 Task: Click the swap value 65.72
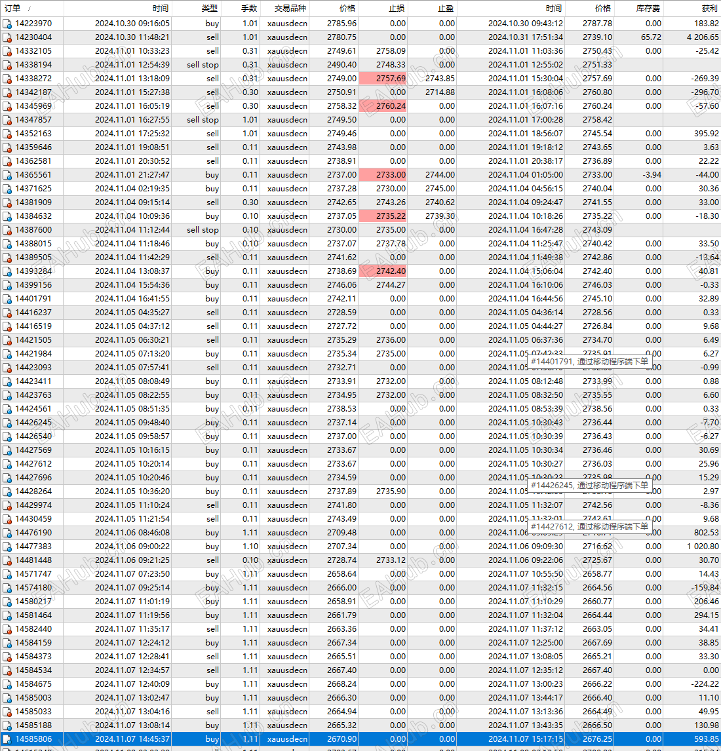coord(651,37)
